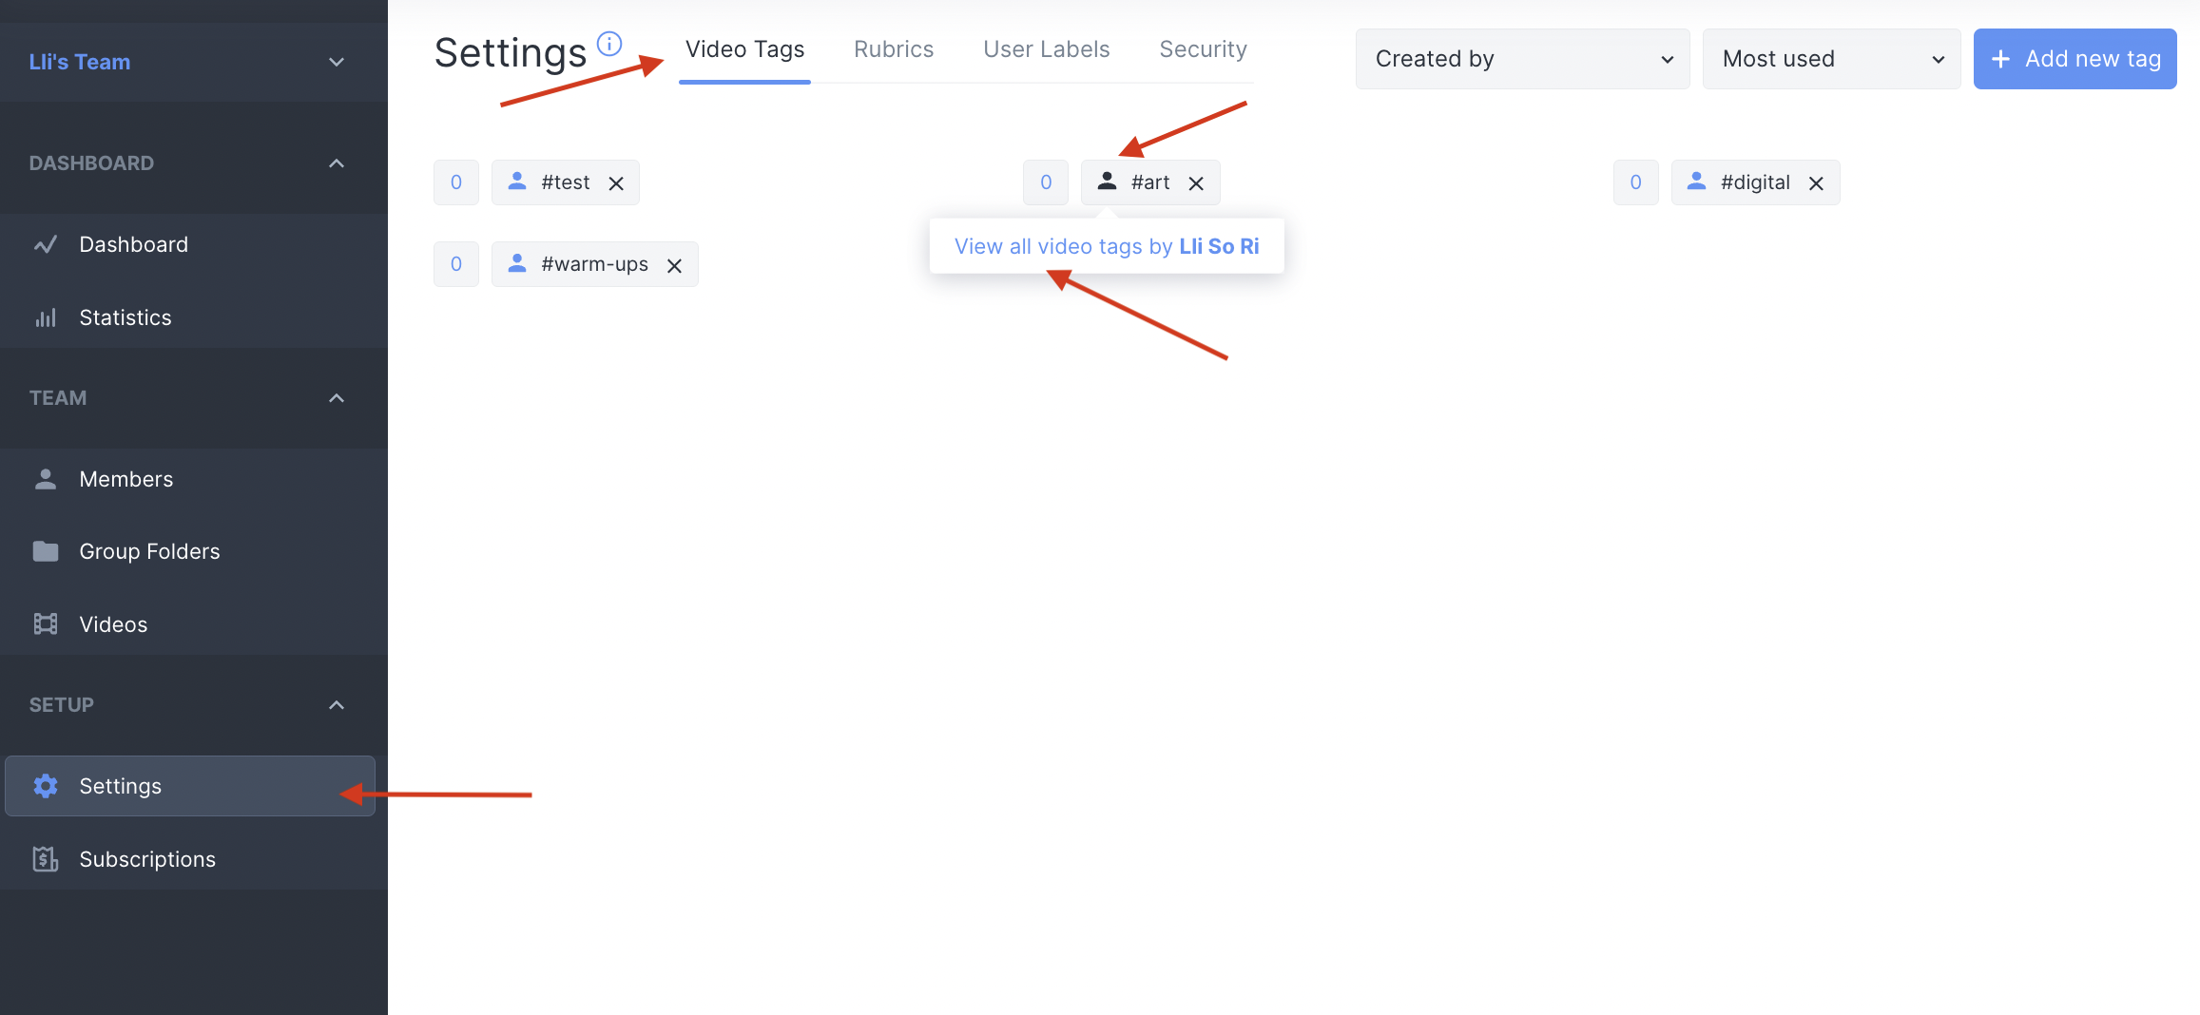This screenshot has width=2200, height=1015.
Task: Switch to the User Labels tab
Action: coord(1046,49)
